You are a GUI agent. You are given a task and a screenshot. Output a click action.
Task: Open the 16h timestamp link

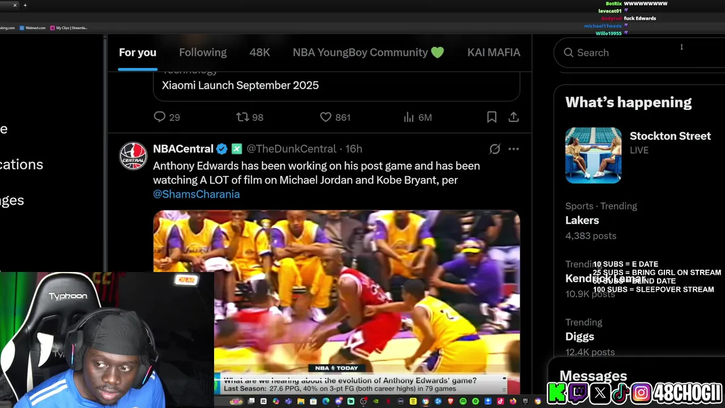353,149
